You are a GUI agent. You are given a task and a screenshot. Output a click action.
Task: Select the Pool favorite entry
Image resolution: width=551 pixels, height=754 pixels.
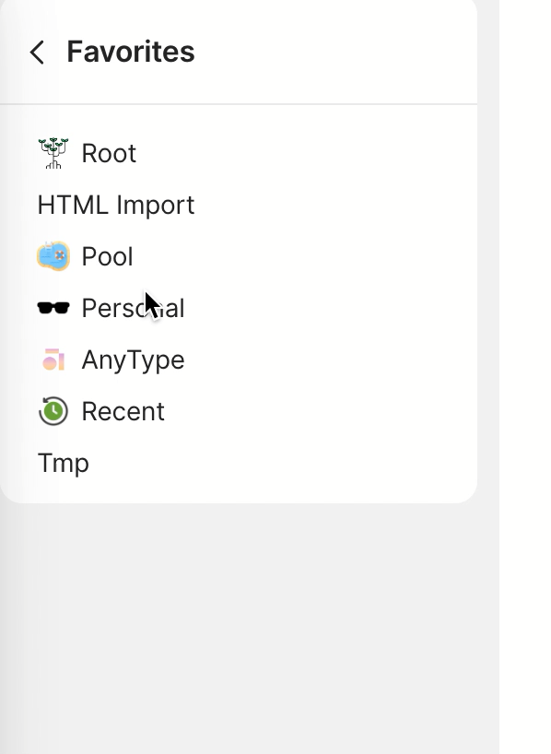[108, 256]
